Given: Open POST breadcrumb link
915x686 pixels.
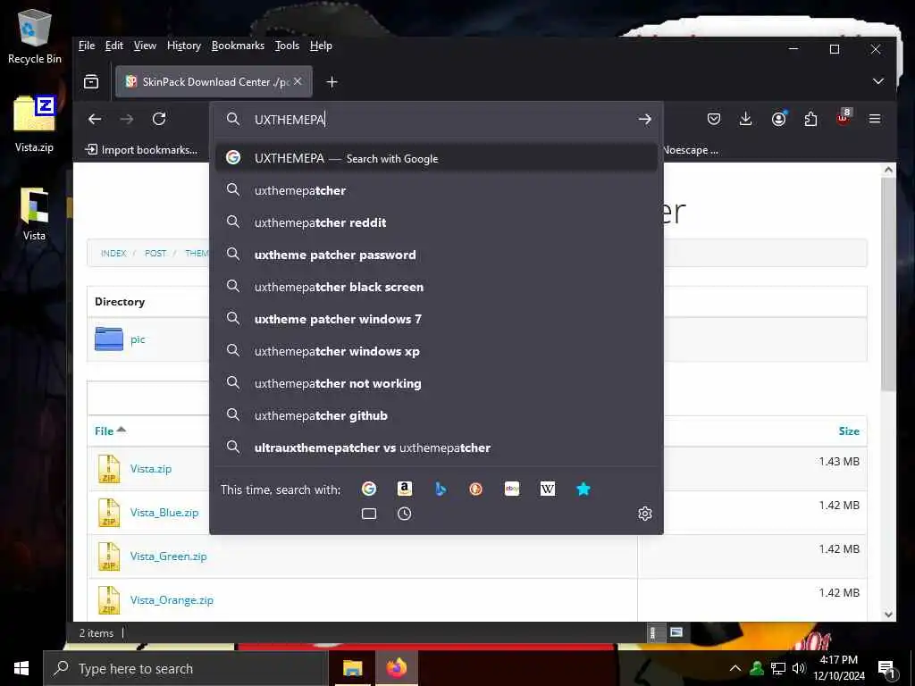Looking at the screenshot, I should coord(155,253).
